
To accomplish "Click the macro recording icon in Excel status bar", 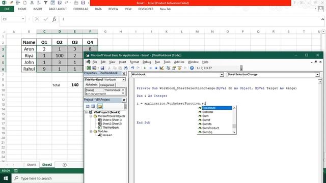I will (16, 171).
